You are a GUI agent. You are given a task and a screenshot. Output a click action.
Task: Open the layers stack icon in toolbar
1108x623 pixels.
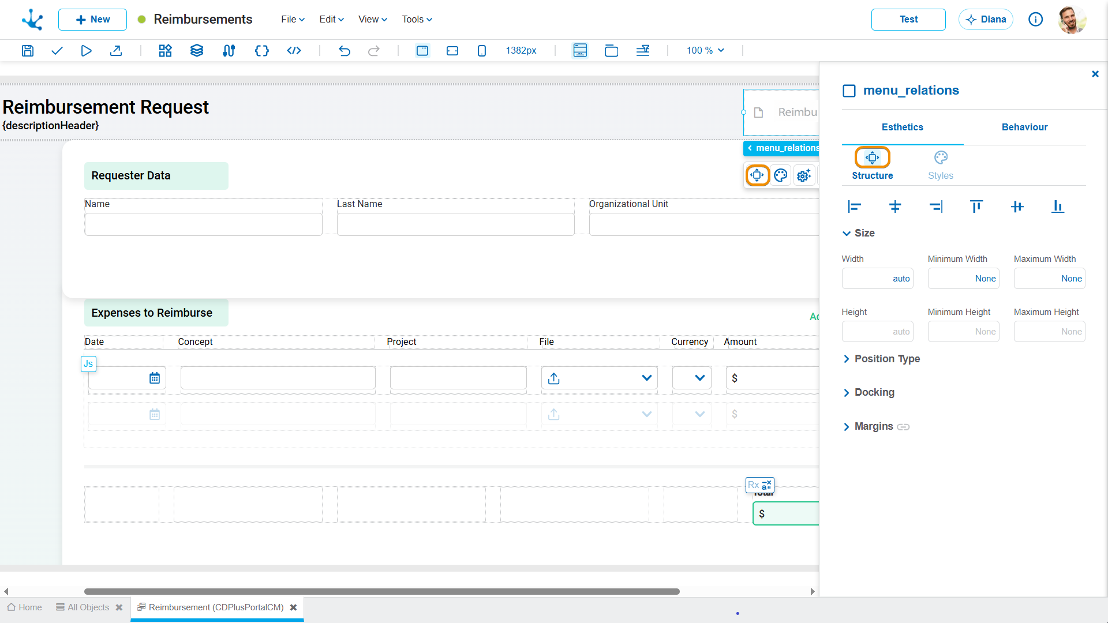197,51
